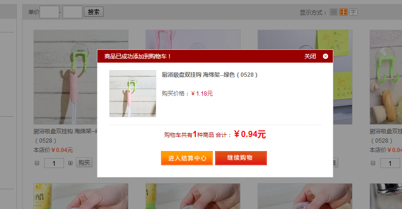Select the grid display mode icon

click(344, 12)
